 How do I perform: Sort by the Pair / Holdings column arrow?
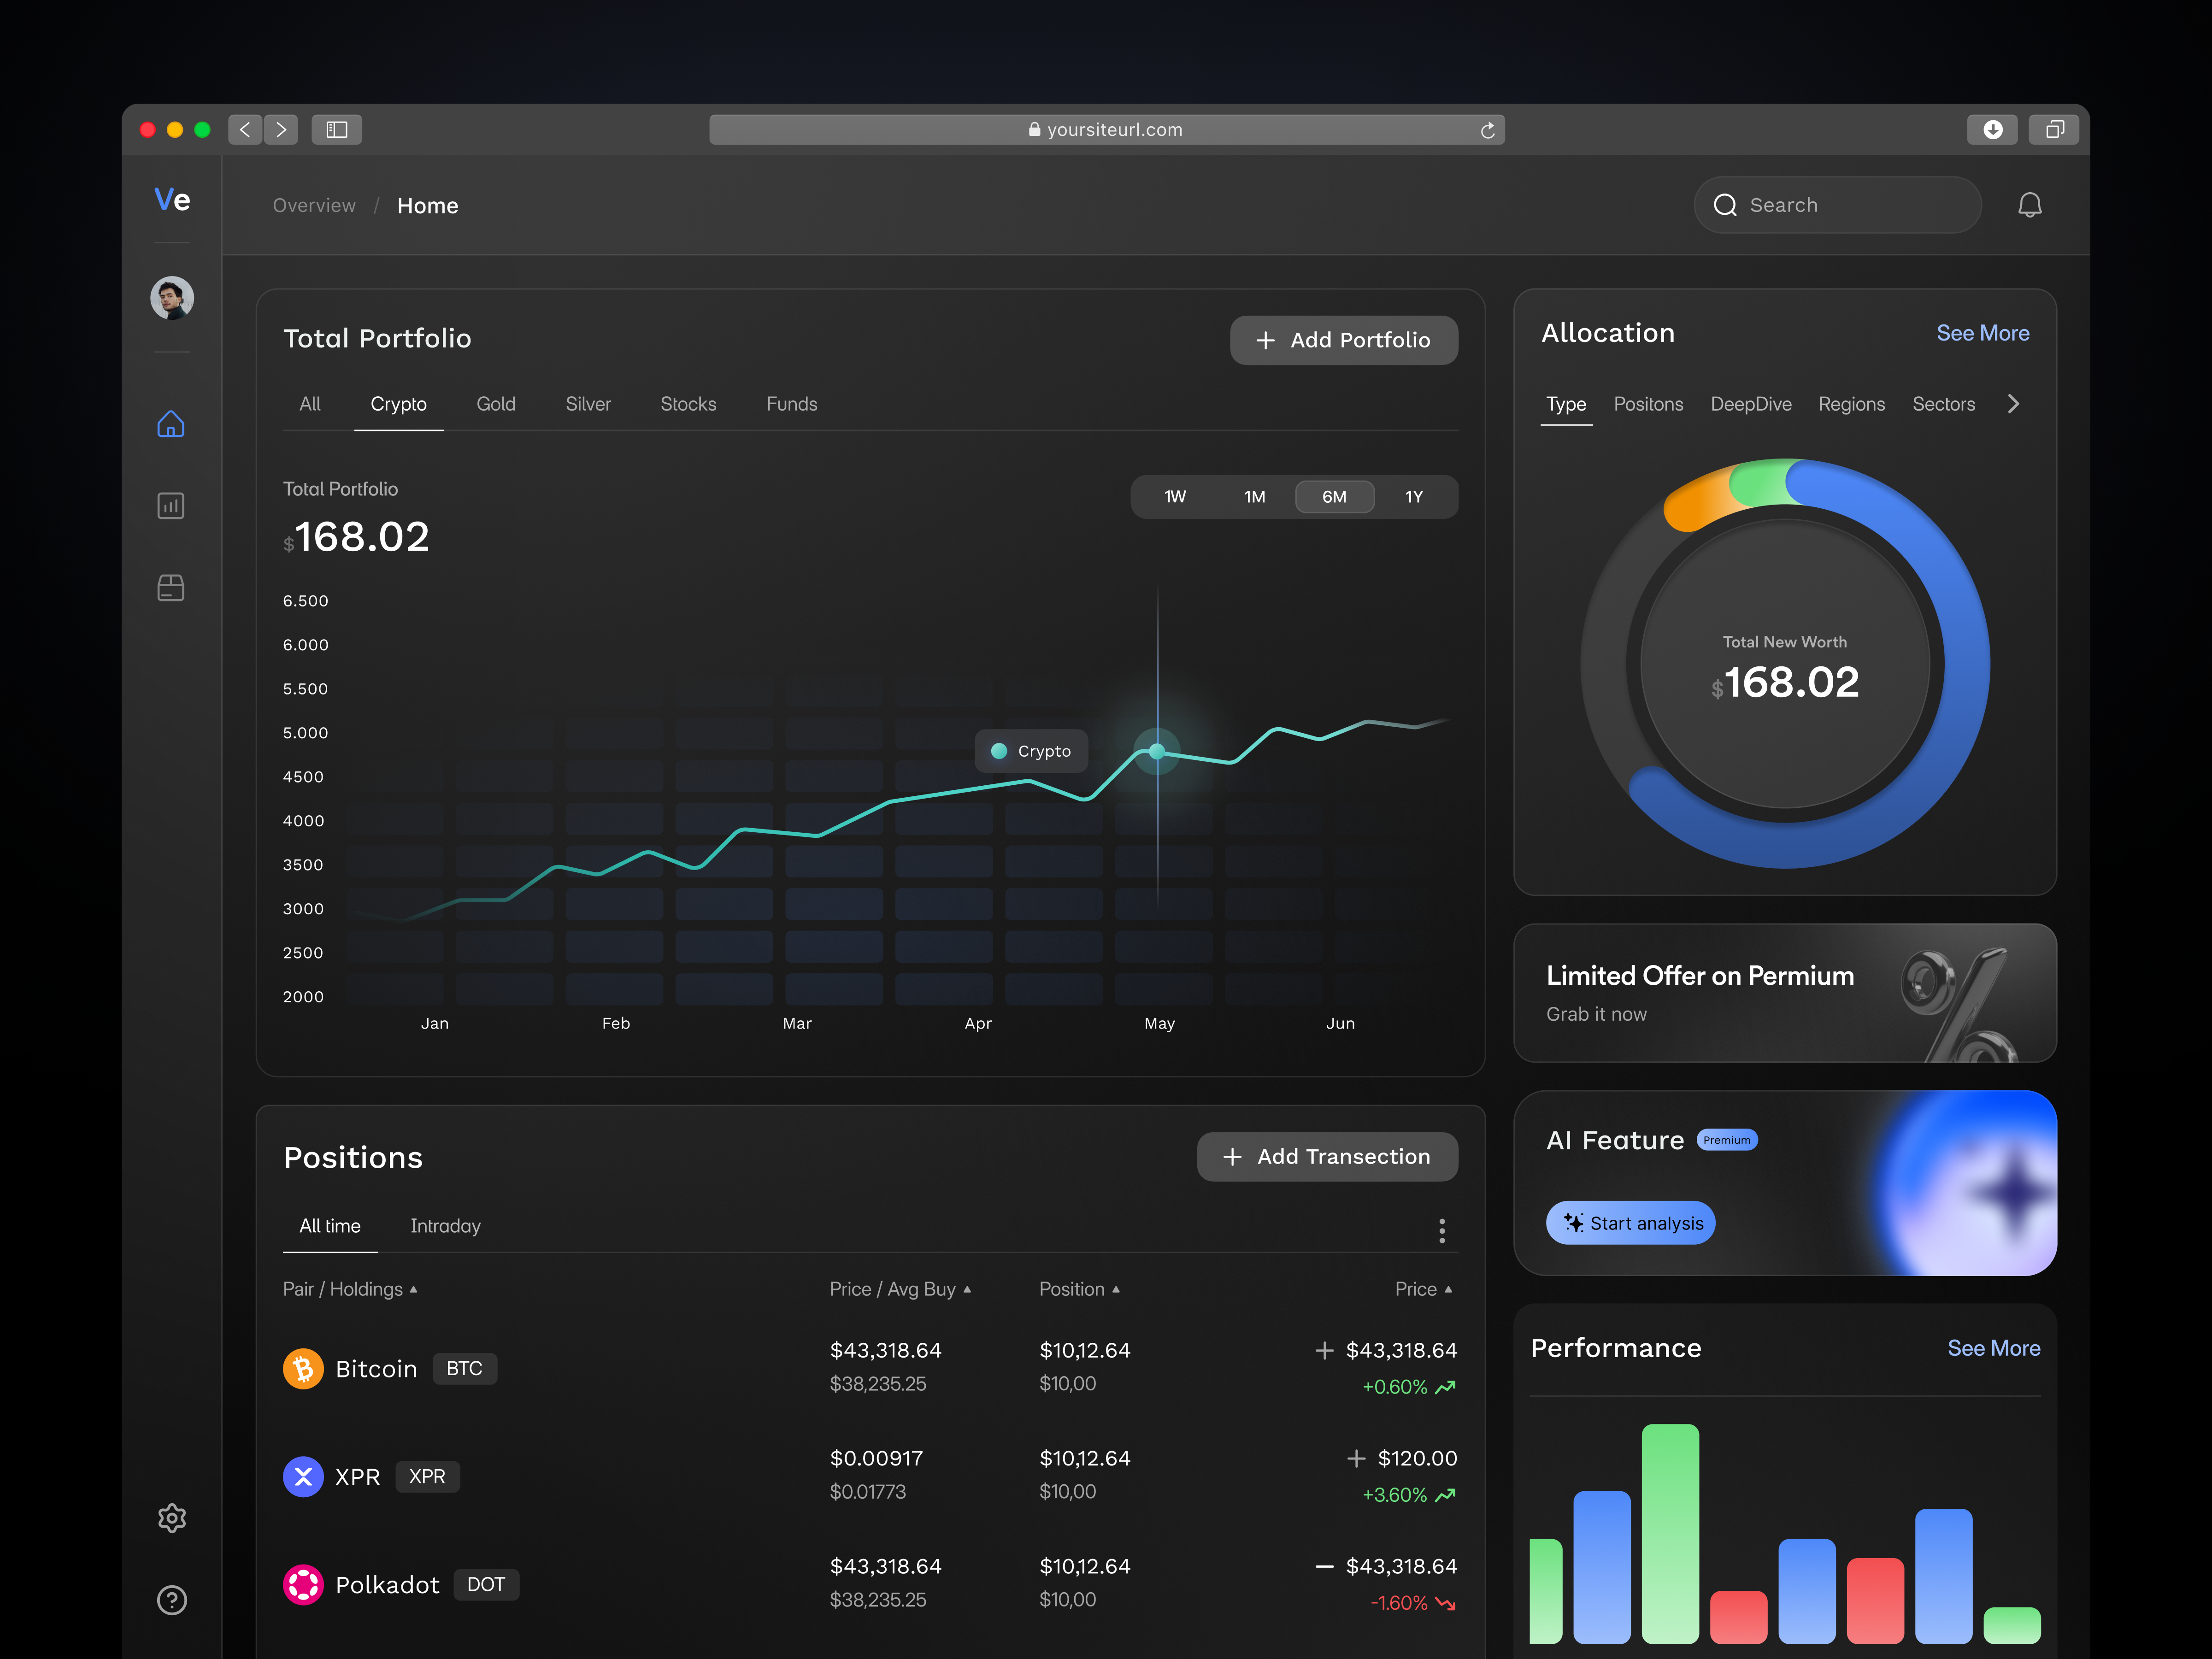tap(414, 1290)
